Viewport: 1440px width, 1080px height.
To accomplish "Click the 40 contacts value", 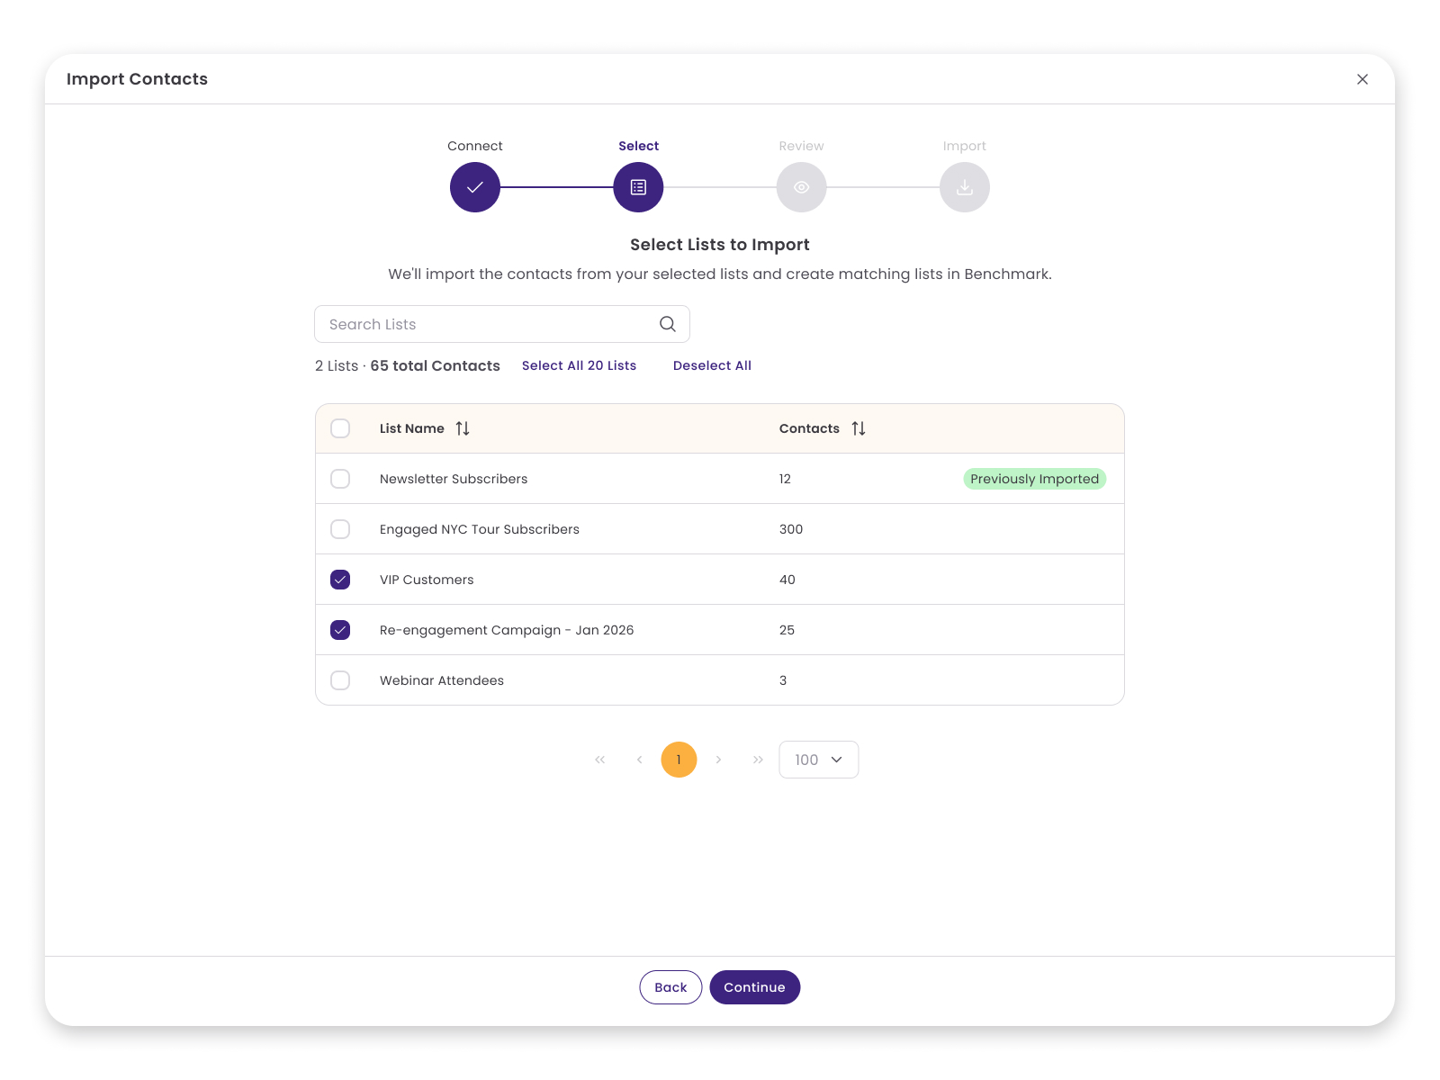I will [787, 580].
